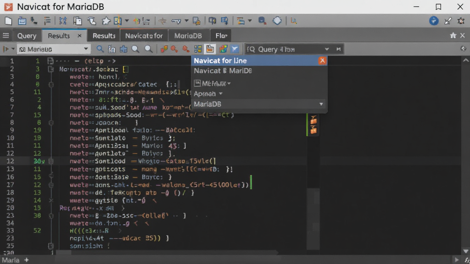Click the Navicat MariDB text in the popup

(223, 71)
